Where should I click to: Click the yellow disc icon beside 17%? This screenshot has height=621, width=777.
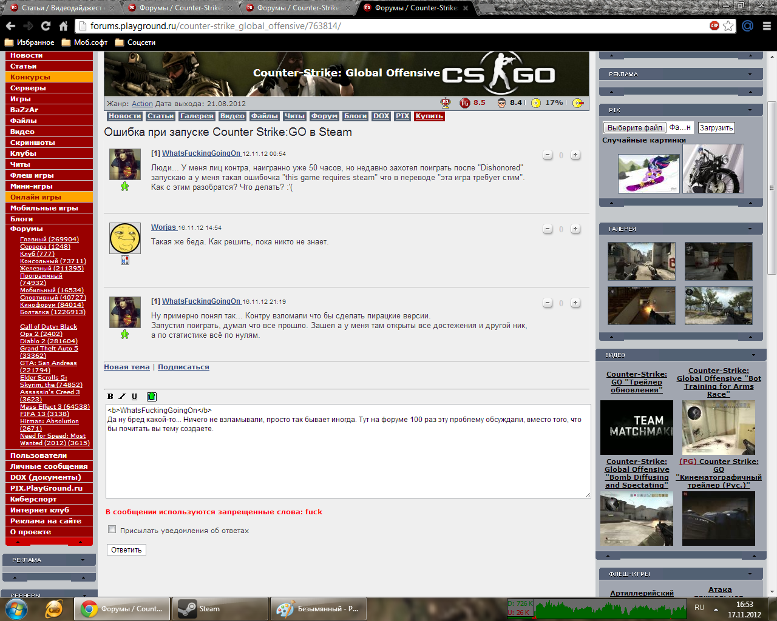tap(536, 103)
